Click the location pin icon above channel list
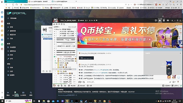The width and height of the screenshot is (183, 103). (59, 24)
